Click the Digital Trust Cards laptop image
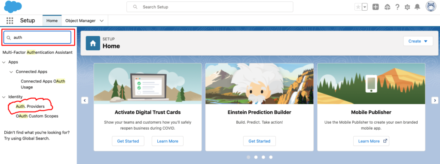This screenshot has height=164, width=440. click(x=148, y=84)
